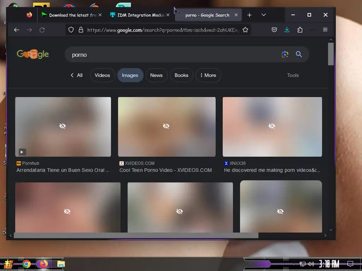Open the Tools options

tap(293, 76)
